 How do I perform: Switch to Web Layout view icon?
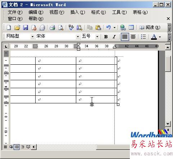pyautogui.click(x=11, y=147)
